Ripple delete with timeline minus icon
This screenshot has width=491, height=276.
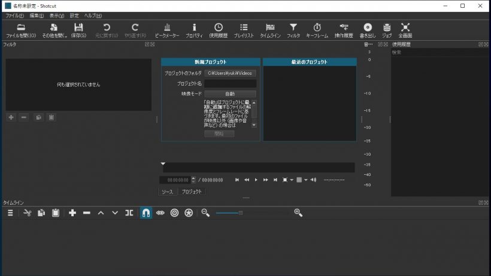pos(87,213)
